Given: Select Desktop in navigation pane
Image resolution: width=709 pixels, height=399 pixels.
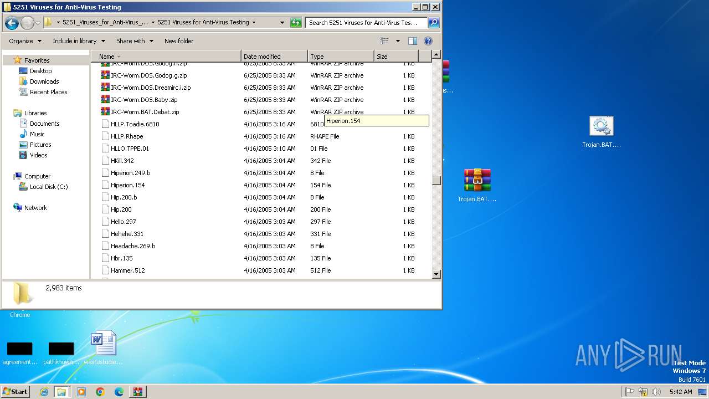Looking at the screenshot, I should click(x=40, y=71).
